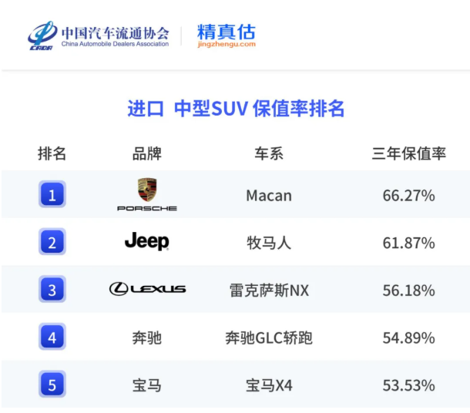470x413 pixels.
Task: Click the 三年保值率 column header
Action: click(408, 153)
